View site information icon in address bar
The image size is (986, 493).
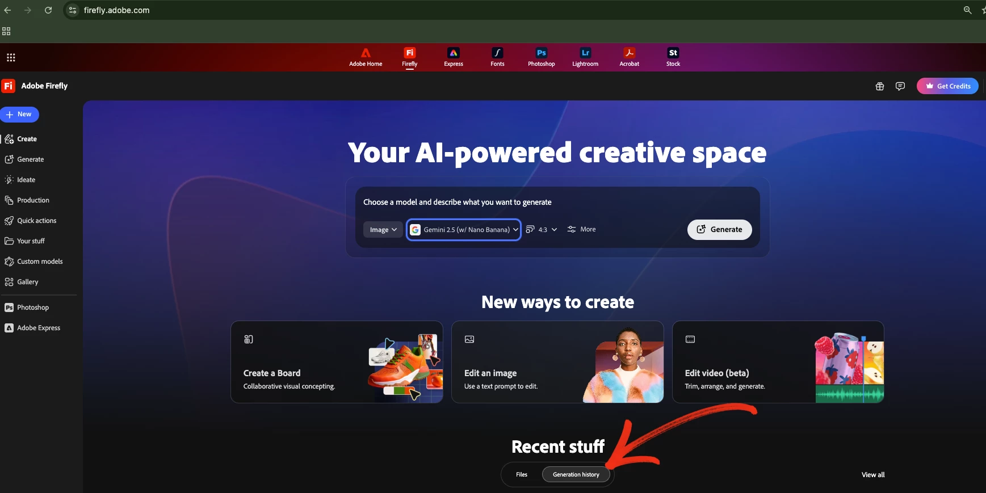[x=72, y=10]
